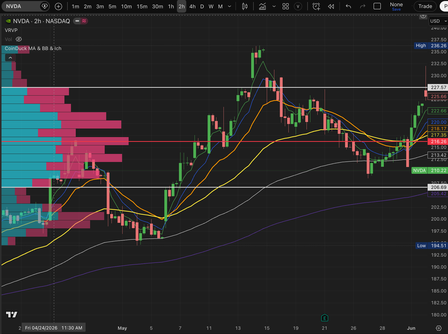Toggle the legend status pill with dash and wave

81,21
